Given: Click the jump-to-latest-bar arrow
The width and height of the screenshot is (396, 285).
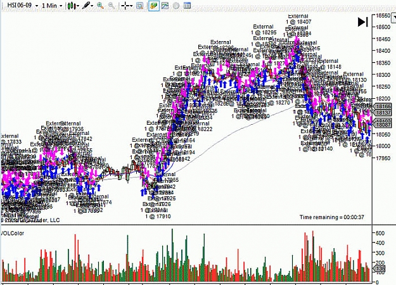Looking at the screenshot, I should point(363,22).
